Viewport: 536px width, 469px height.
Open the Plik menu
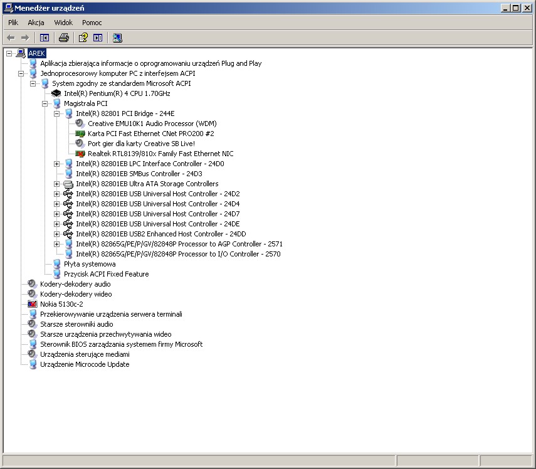pos(13,23)
